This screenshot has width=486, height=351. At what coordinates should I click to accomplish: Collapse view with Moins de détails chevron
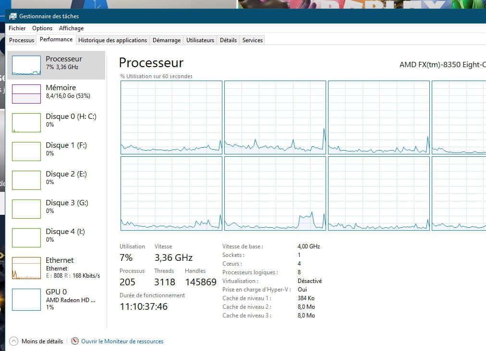pos(13,341)
